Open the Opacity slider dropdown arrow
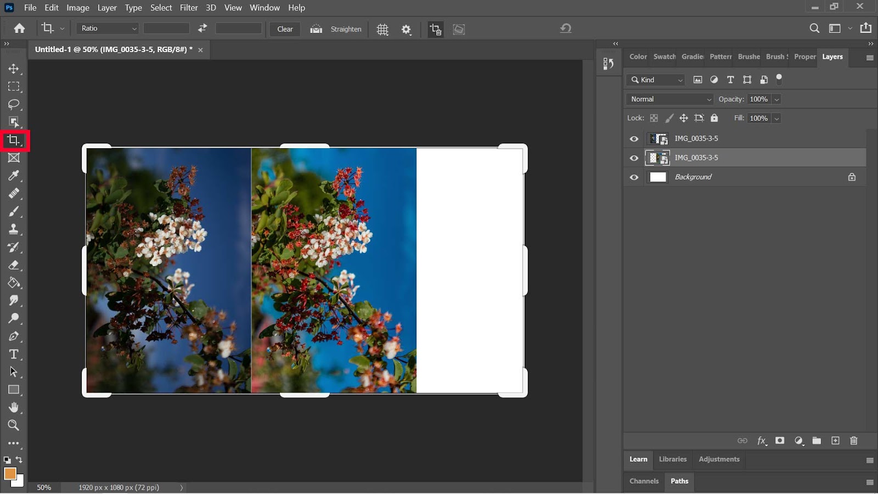 (x=776, y=99)
